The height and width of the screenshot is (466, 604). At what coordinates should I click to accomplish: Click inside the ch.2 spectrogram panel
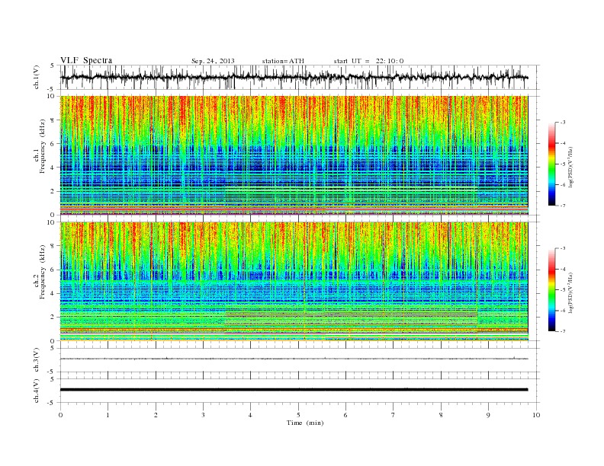[x=294, y=281]
